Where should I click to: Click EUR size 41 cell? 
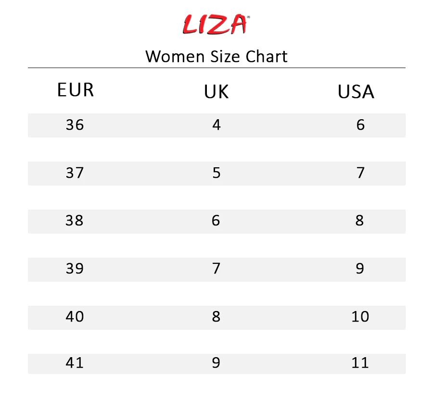pyautogui.click(x=75, y=363)
